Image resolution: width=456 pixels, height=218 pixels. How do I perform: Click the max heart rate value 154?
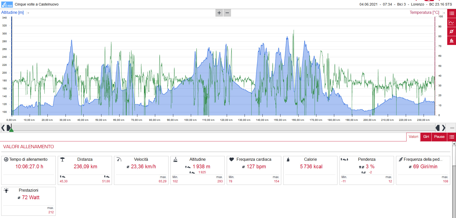[276, 181]
